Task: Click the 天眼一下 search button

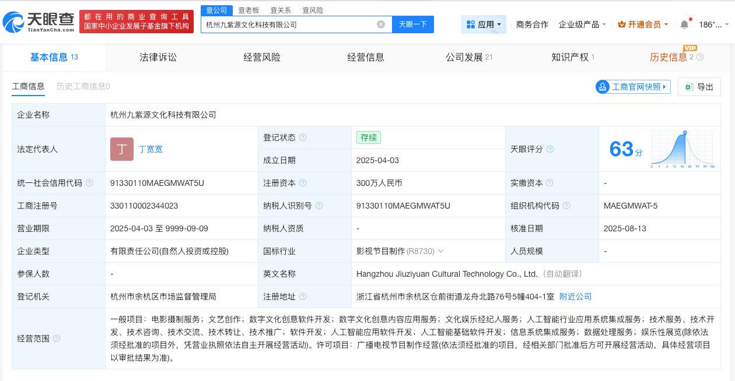Action: point(413,24)
